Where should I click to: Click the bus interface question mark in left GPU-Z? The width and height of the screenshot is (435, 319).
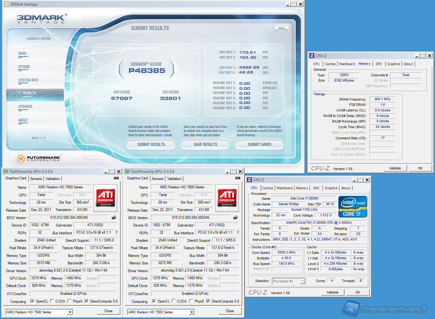coord(116,232)
